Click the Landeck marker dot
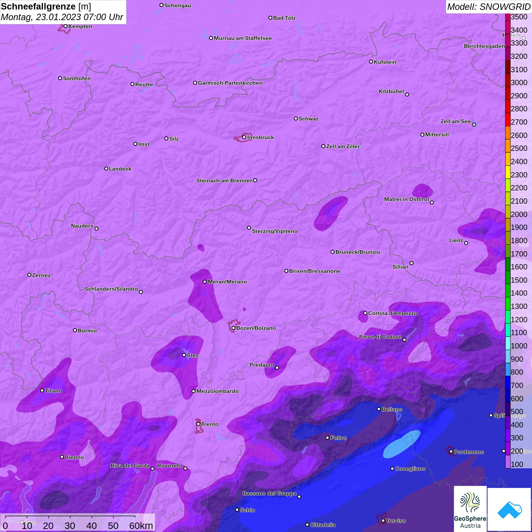This screenshot has width=532, height=532. (106, 168)
